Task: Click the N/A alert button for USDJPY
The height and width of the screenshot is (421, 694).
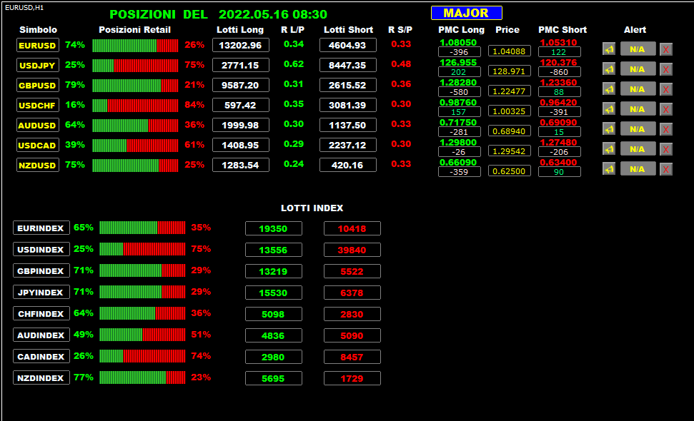Action: pyautogui.click(x=638, y=69)
